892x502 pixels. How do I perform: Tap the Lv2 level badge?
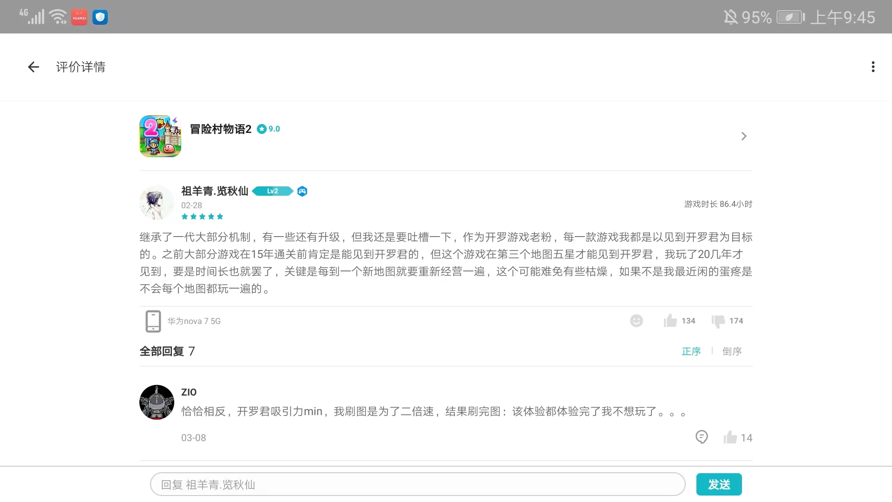272,191
